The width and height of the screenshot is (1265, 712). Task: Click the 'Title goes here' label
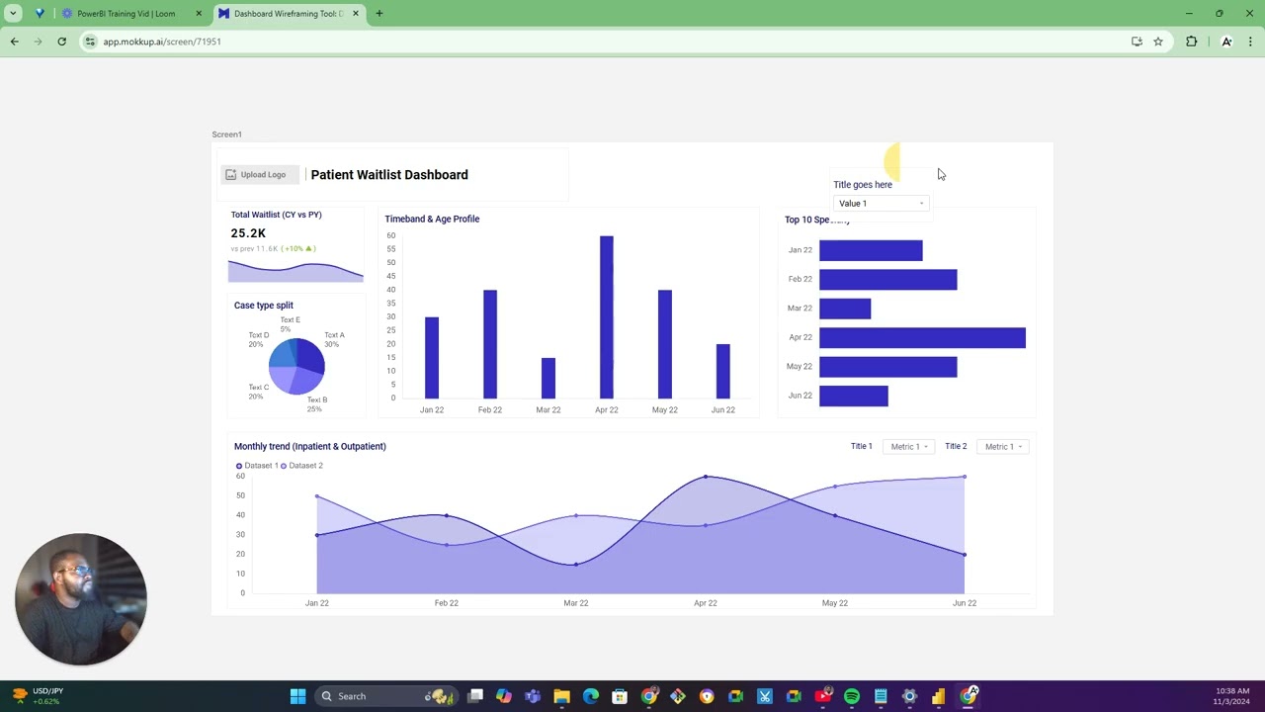(x=863, y=185)
